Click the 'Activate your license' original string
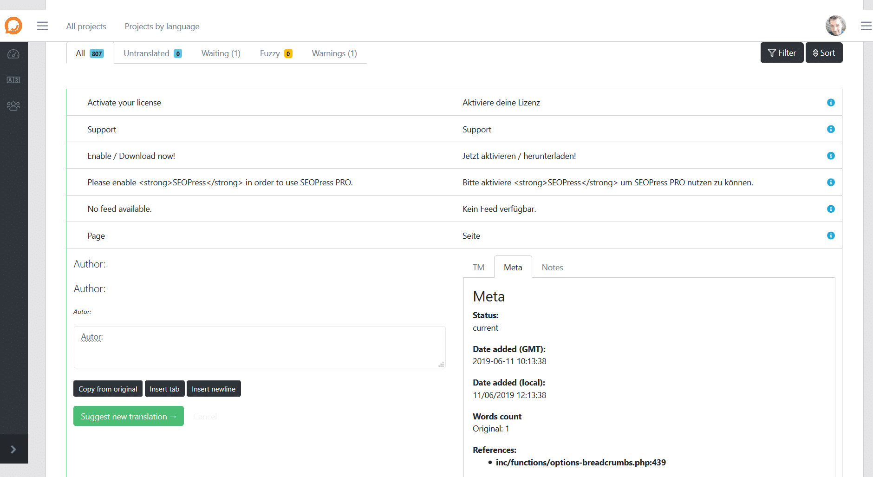The image size is (873, 477). click(x=124, y=103)
